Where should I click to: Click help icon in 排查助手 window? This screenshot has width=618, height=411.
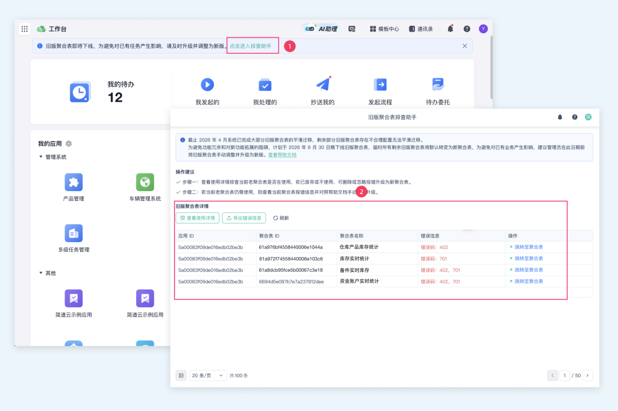click(575, 117)
